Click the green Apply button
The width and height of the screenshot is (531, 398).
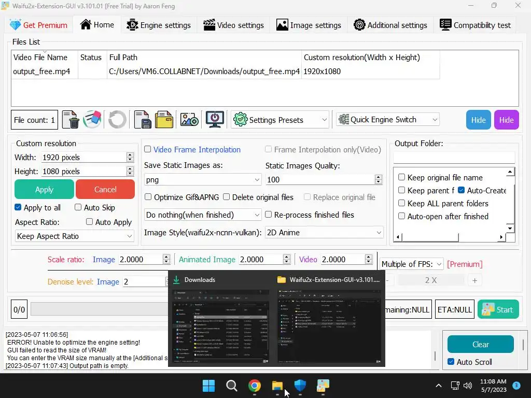[x=44, y=189]
